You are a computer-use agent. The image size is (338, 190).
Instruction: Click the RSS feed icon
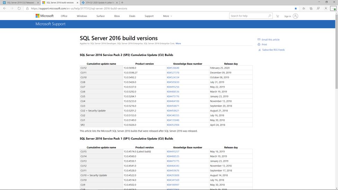click(259, 50)
